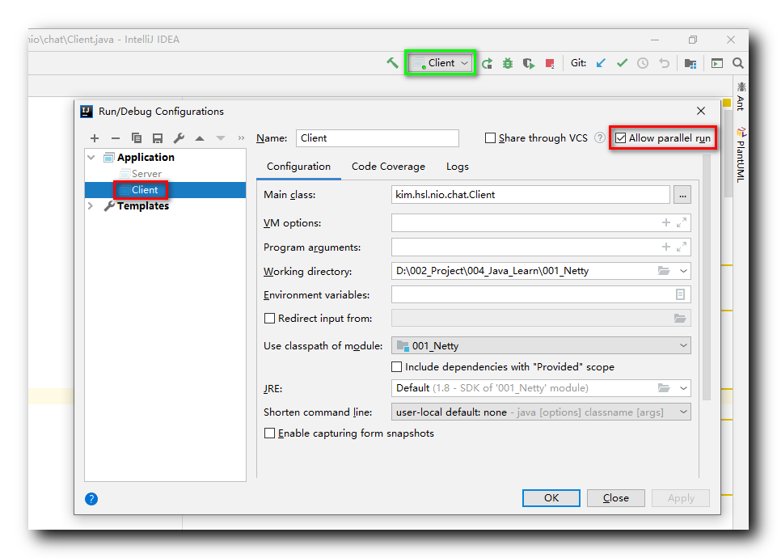Open Search Everywhere magnifier icon
The height and width of the screenshot is (558, 777).
tap(738, 63)
